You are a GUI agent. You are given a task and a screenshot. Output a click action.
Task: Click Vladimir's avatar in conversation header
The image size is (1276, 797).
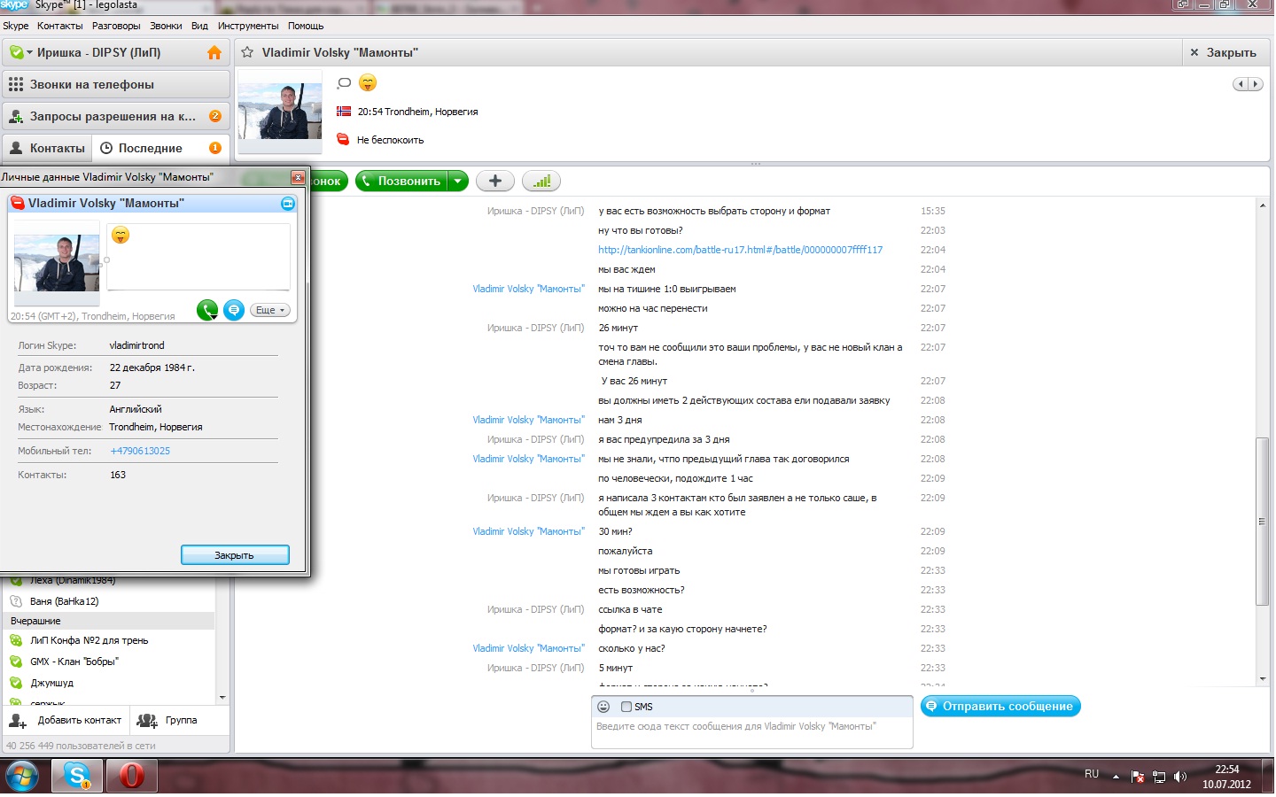pyautogui.click(x=280, y=111)
